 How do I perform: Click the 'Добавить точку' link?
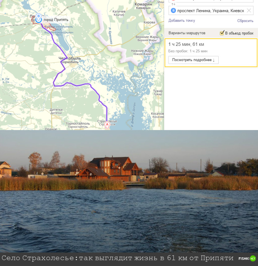tap(181, 21)
